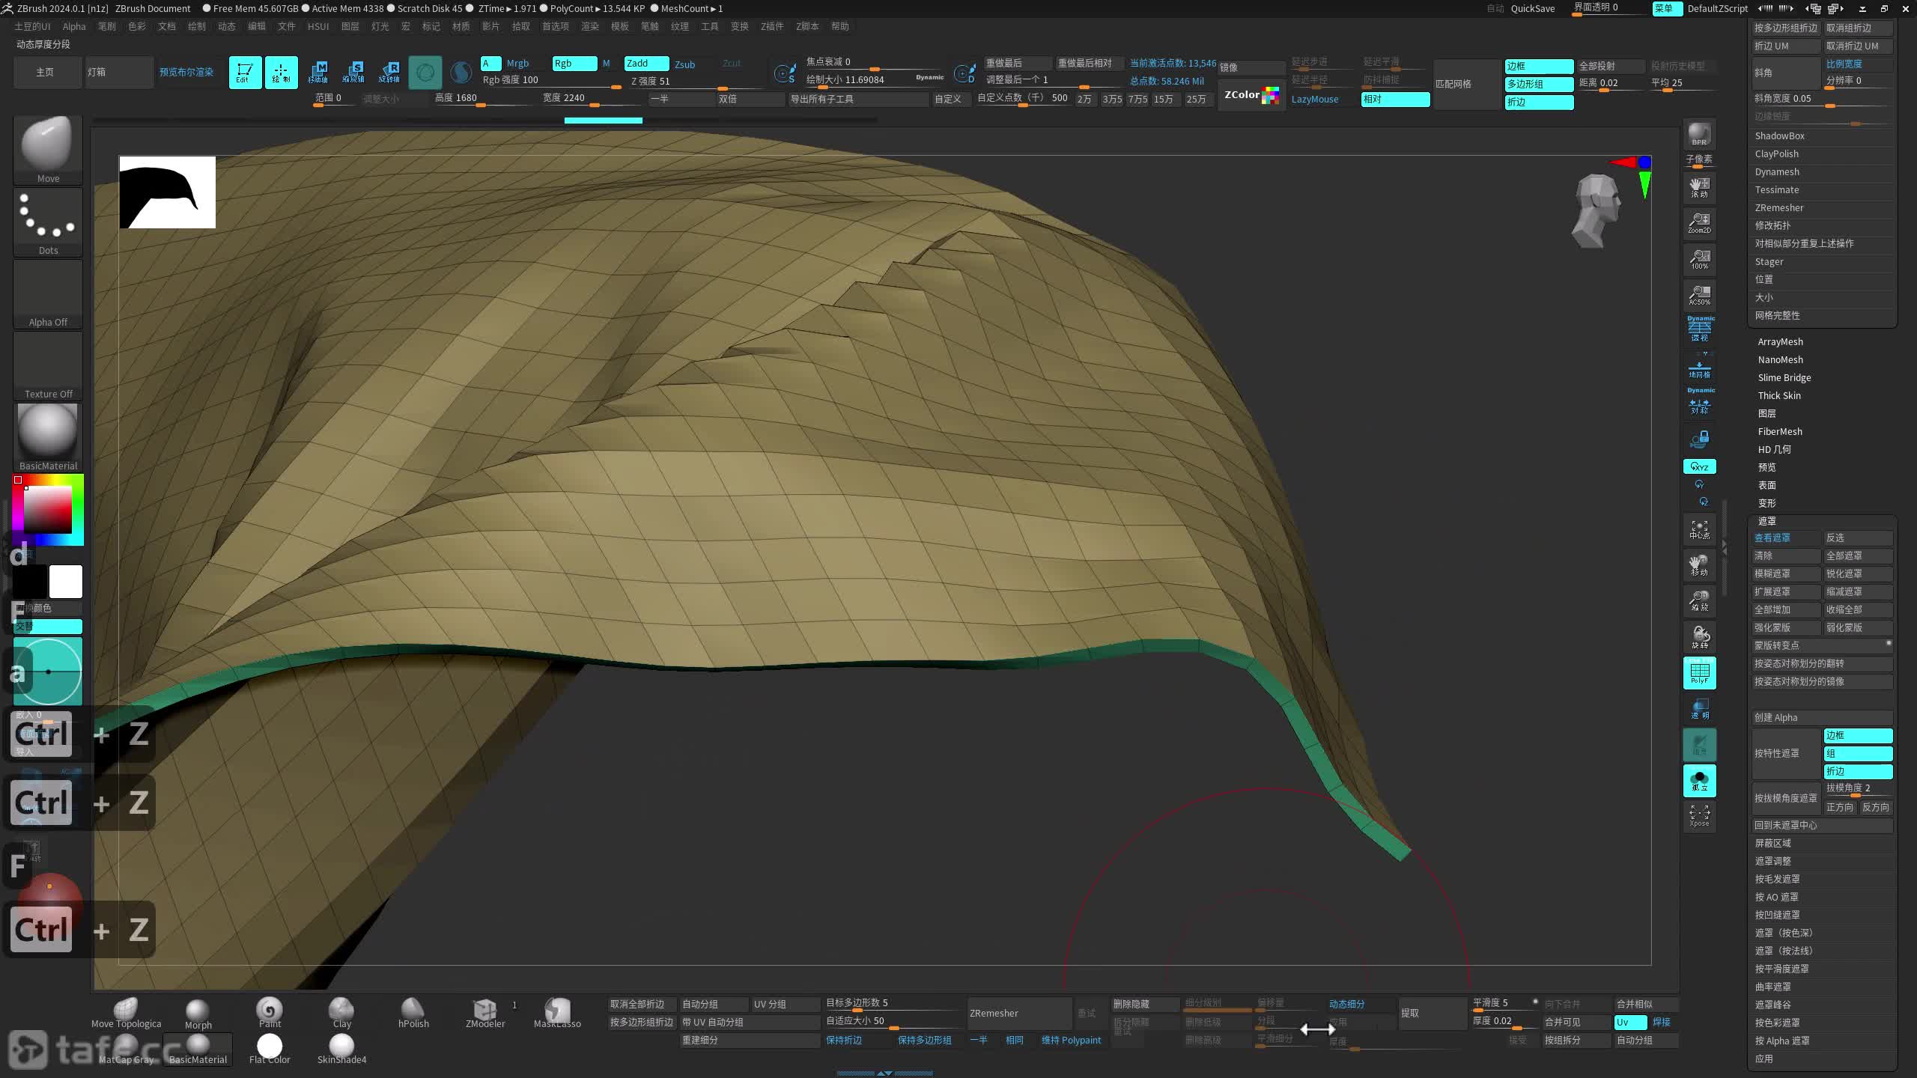Toggle the XYZ rotation mode
The width and height of the screenshot is (1917, 1078).
click(x=1699, y=466)
